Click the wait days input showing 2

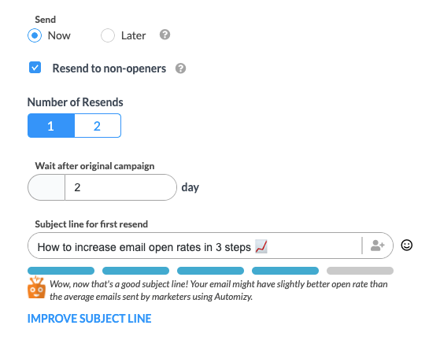(x=120, y=187)
